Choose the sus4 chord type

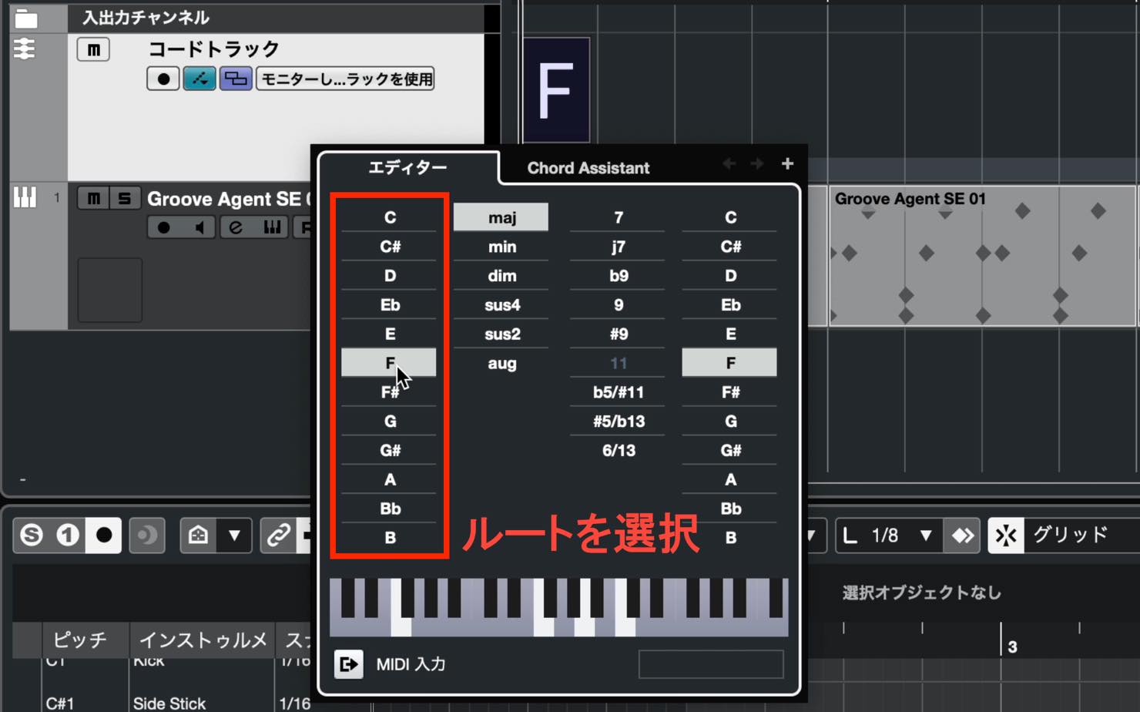pyautogui.click(x=501, y=305)
